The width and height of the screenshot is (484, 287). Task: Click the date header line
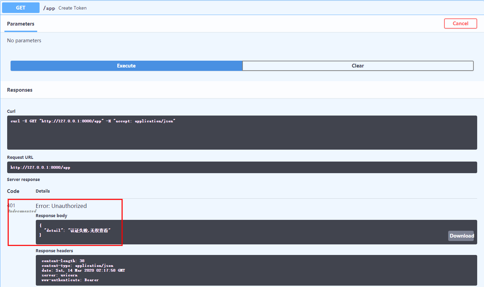(x=83, y=270)
